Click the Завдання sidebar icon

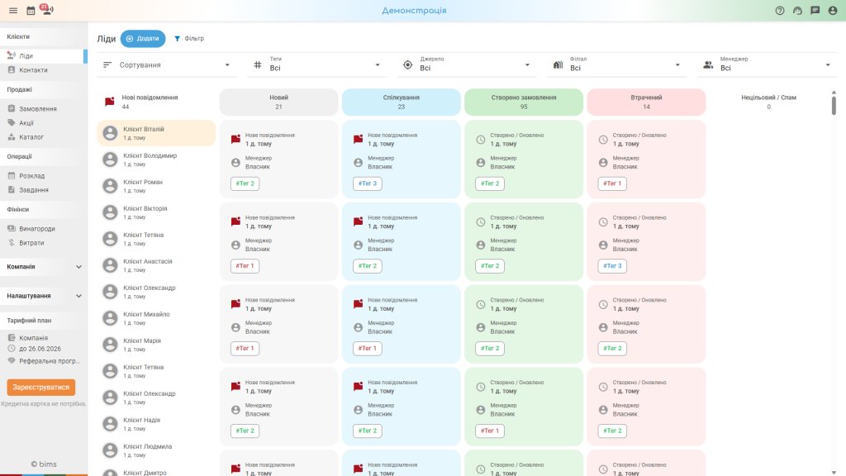coord(12,189)
